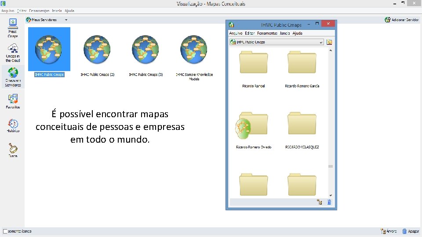Click the Adicionar Servidor button
This screenshot has width=422, height=237.
[x=401, y=20]
